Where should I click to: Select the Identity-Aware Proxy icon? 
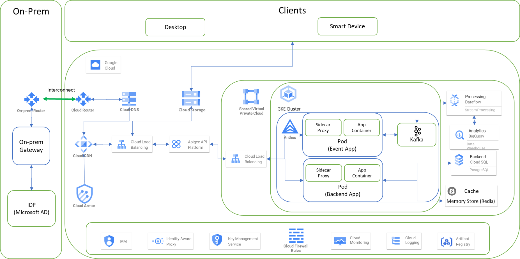[158, 241]
